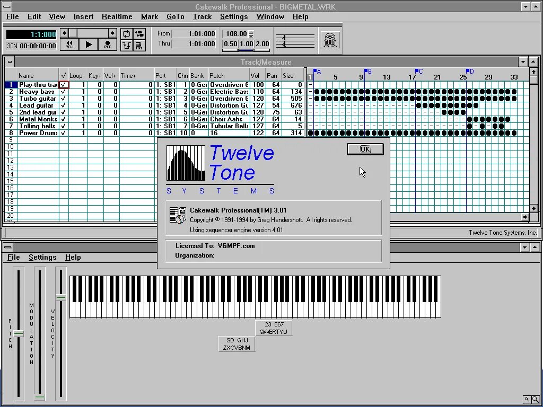Toggle the check mark for Turbo guitar track

tap(64, 99)
